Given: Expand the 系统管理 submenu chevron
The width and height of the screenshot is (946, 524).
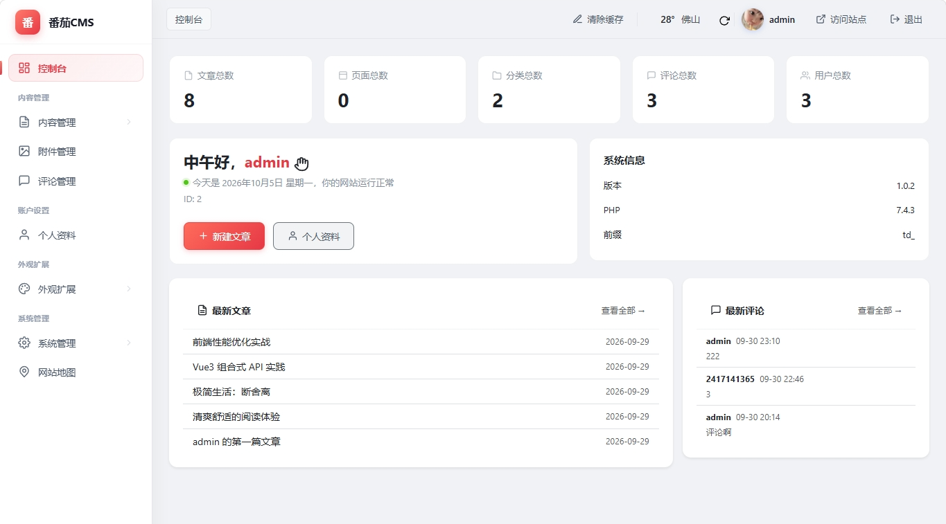Looking at the screenshot, I should tap(129, 343).
